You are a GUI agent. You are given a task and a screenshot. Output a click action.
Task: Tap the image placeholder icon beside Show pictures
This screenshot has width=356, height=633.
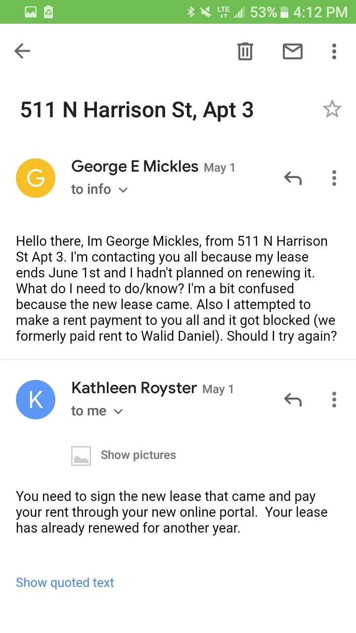pyautogui.click(x=81, y=455)
